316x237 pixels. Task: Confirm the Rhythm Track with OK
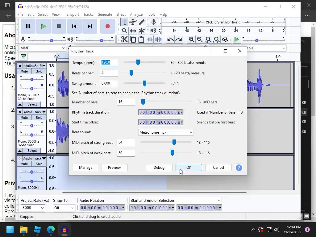[x=189, y=168]
